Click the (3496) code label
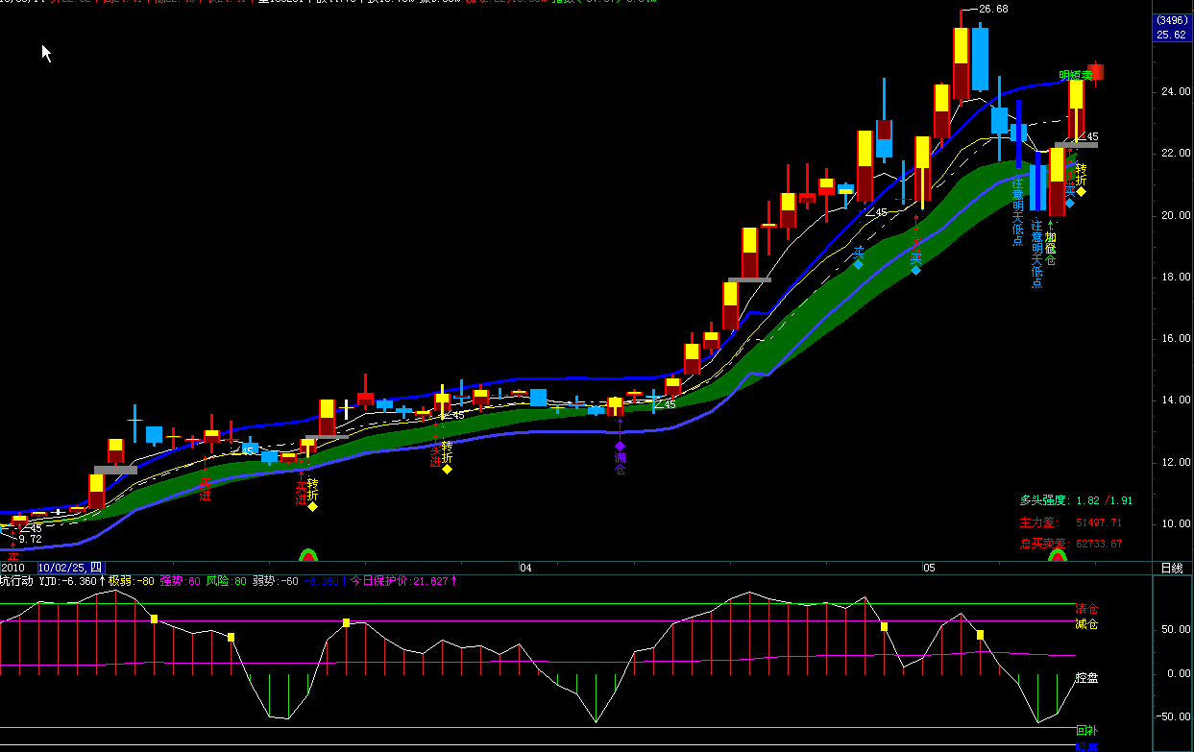The image size is (1194, 752). click(x=1171, y=20)
